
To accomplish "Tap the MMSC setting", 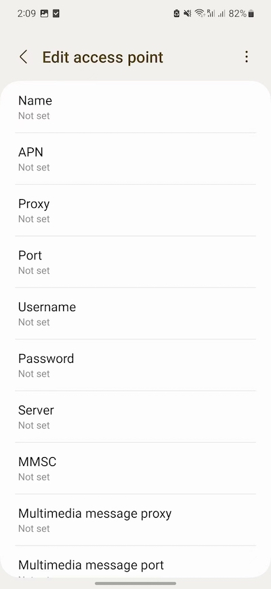I will (135, 468).
